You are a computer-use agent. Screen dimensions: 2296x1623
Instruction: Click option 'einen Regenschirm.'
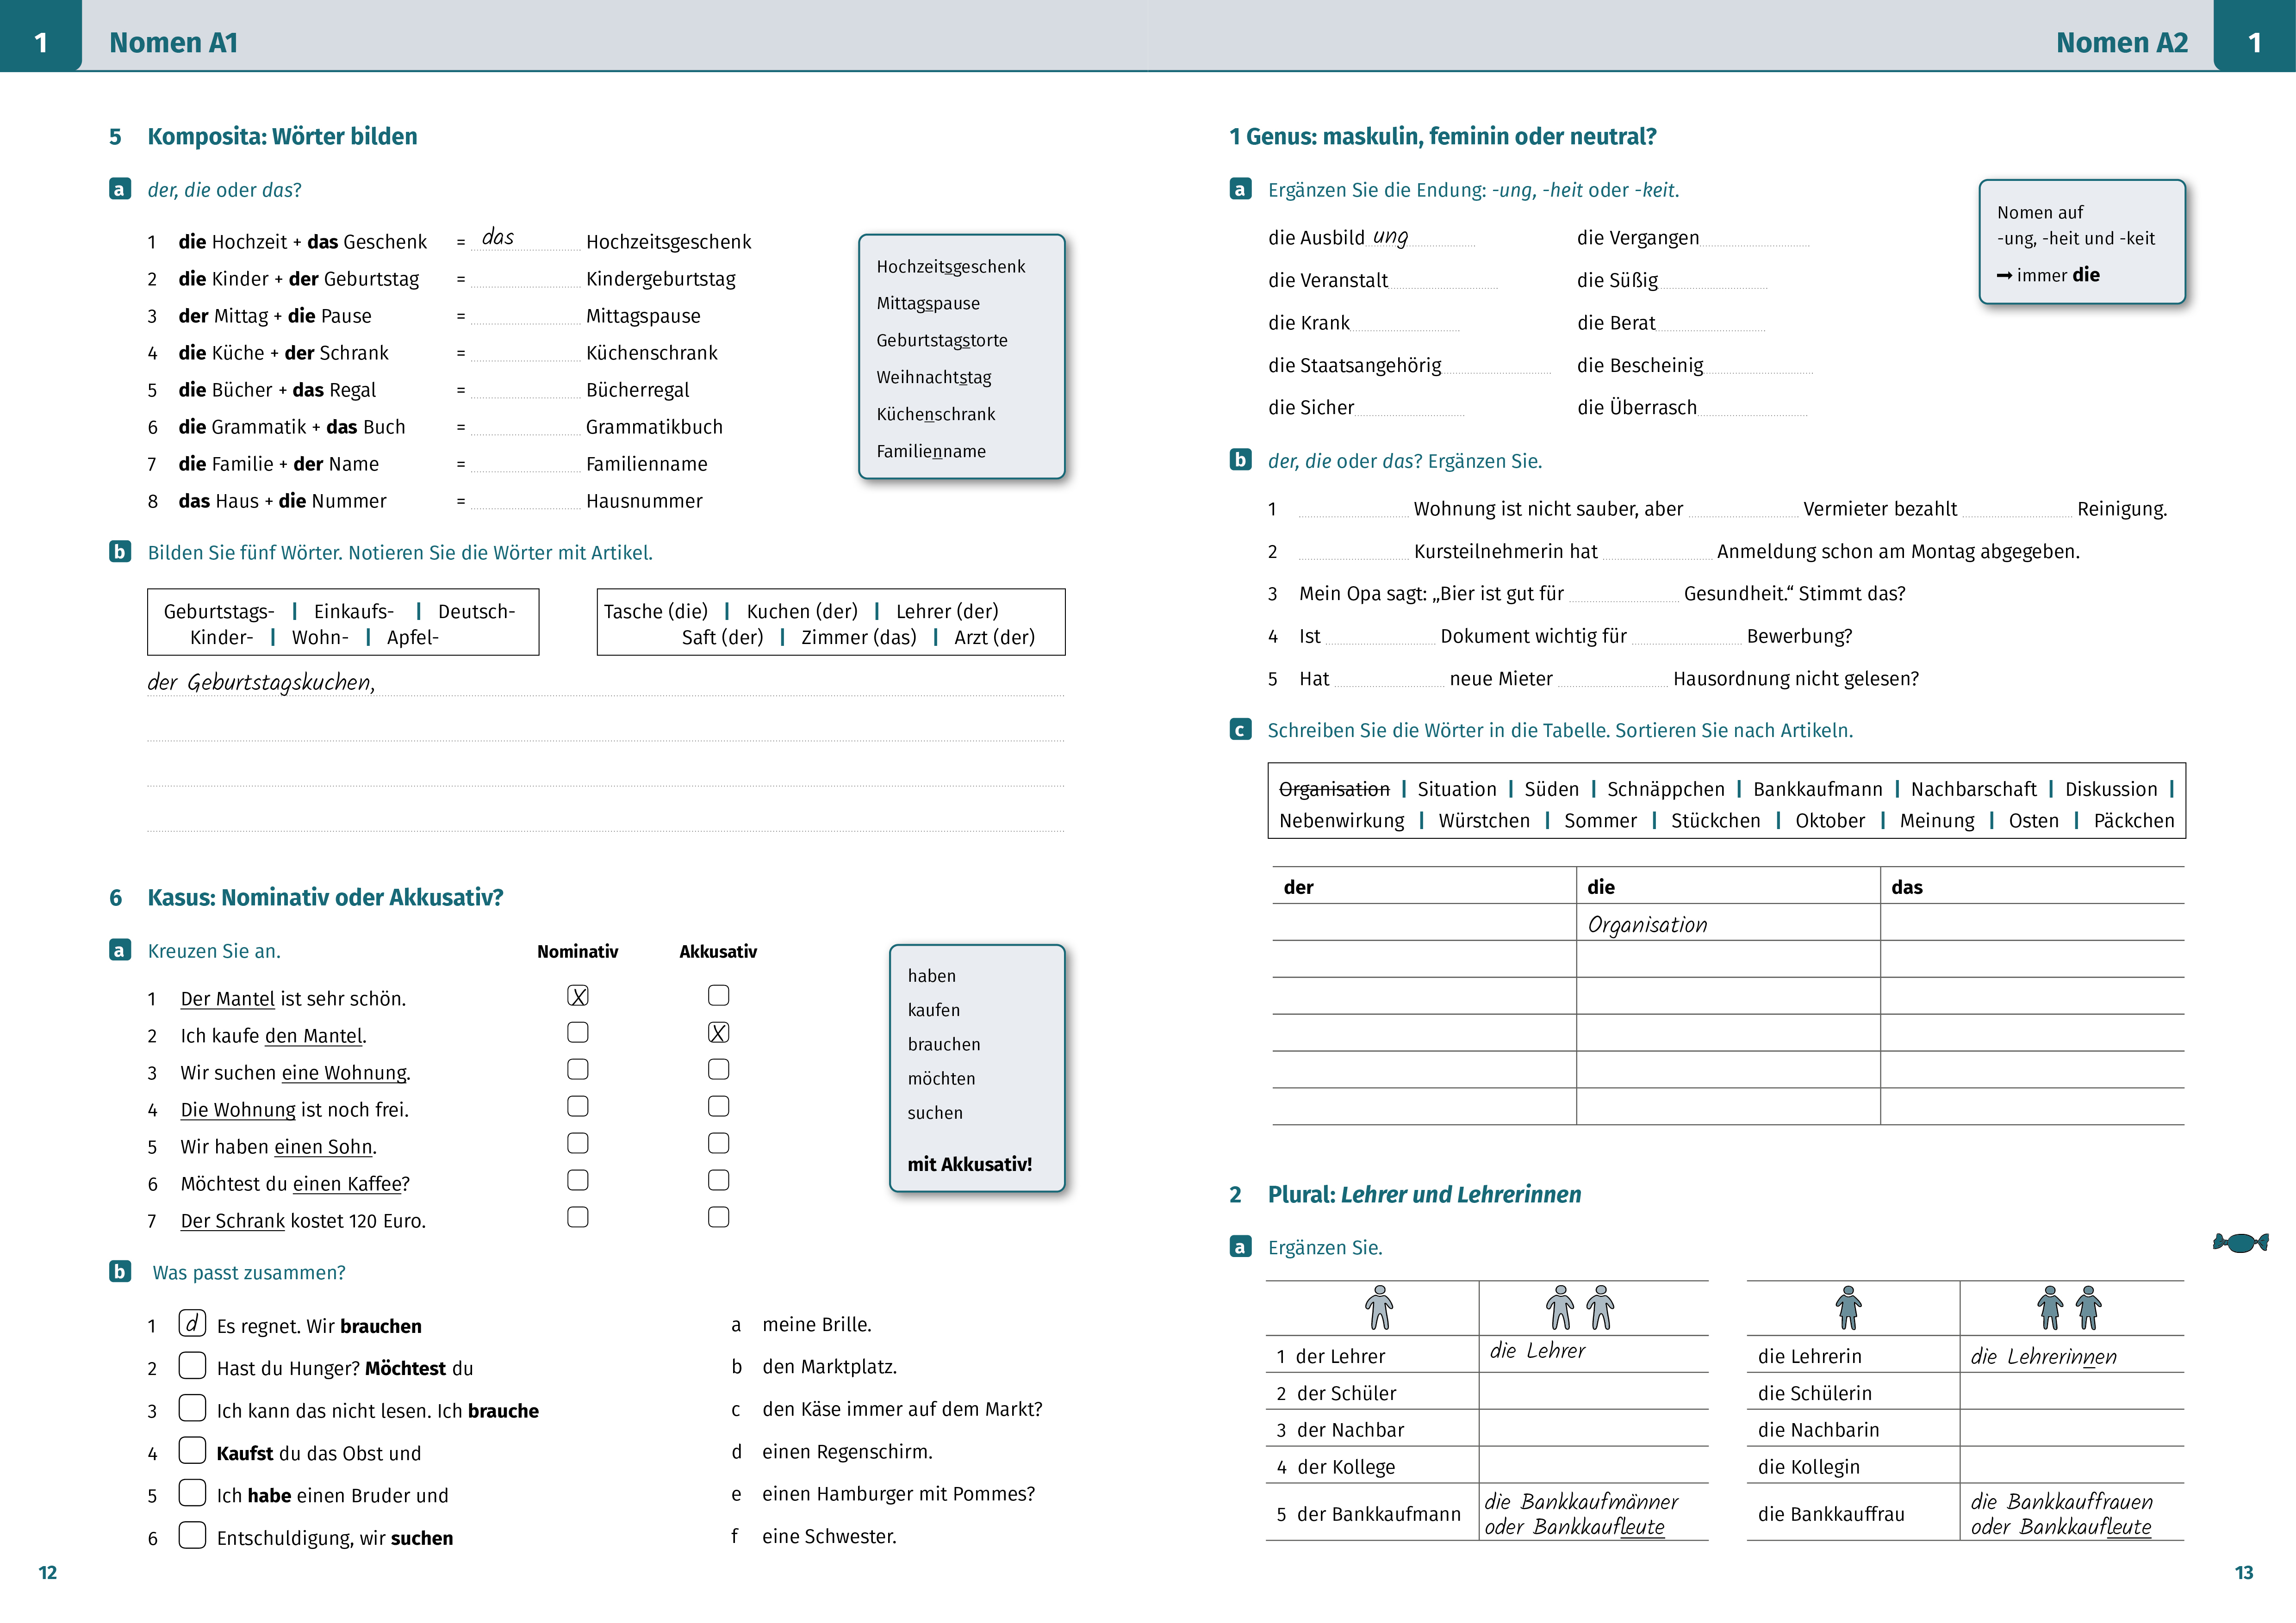pyautogui.click(x=847, y=1452)
